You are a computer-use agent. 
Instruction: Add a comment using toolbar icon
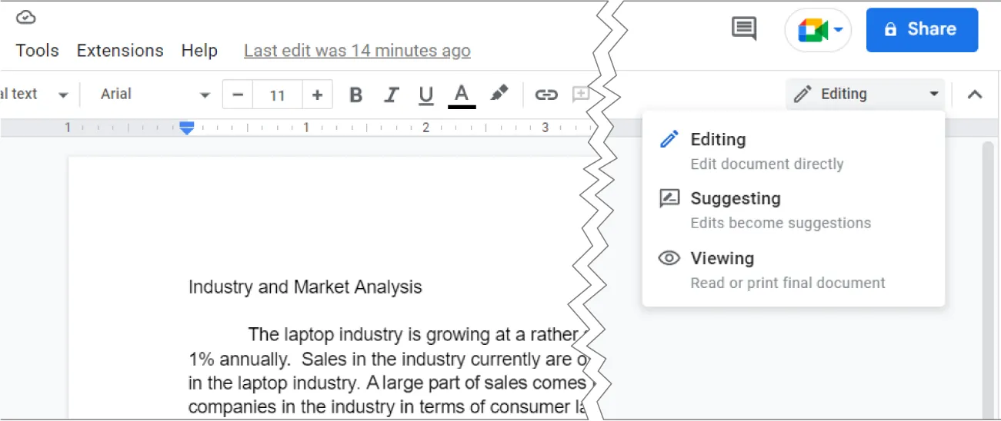580,94
